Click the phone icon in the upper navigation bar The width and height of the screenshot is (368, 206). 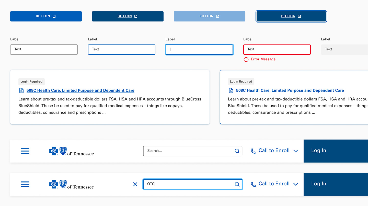click(x=253, y=151)
